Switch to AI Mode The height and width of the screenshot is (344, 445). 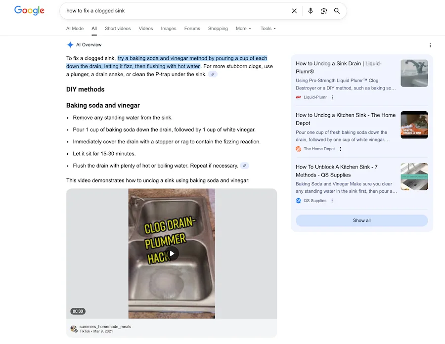75,29
